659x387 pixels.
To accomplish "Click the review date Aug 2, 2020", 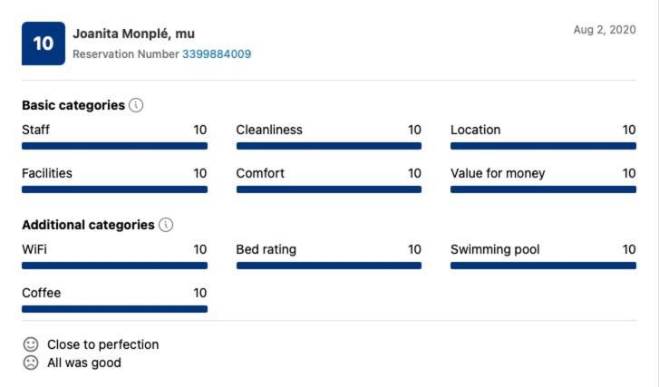I will click(x=605, y=30).
